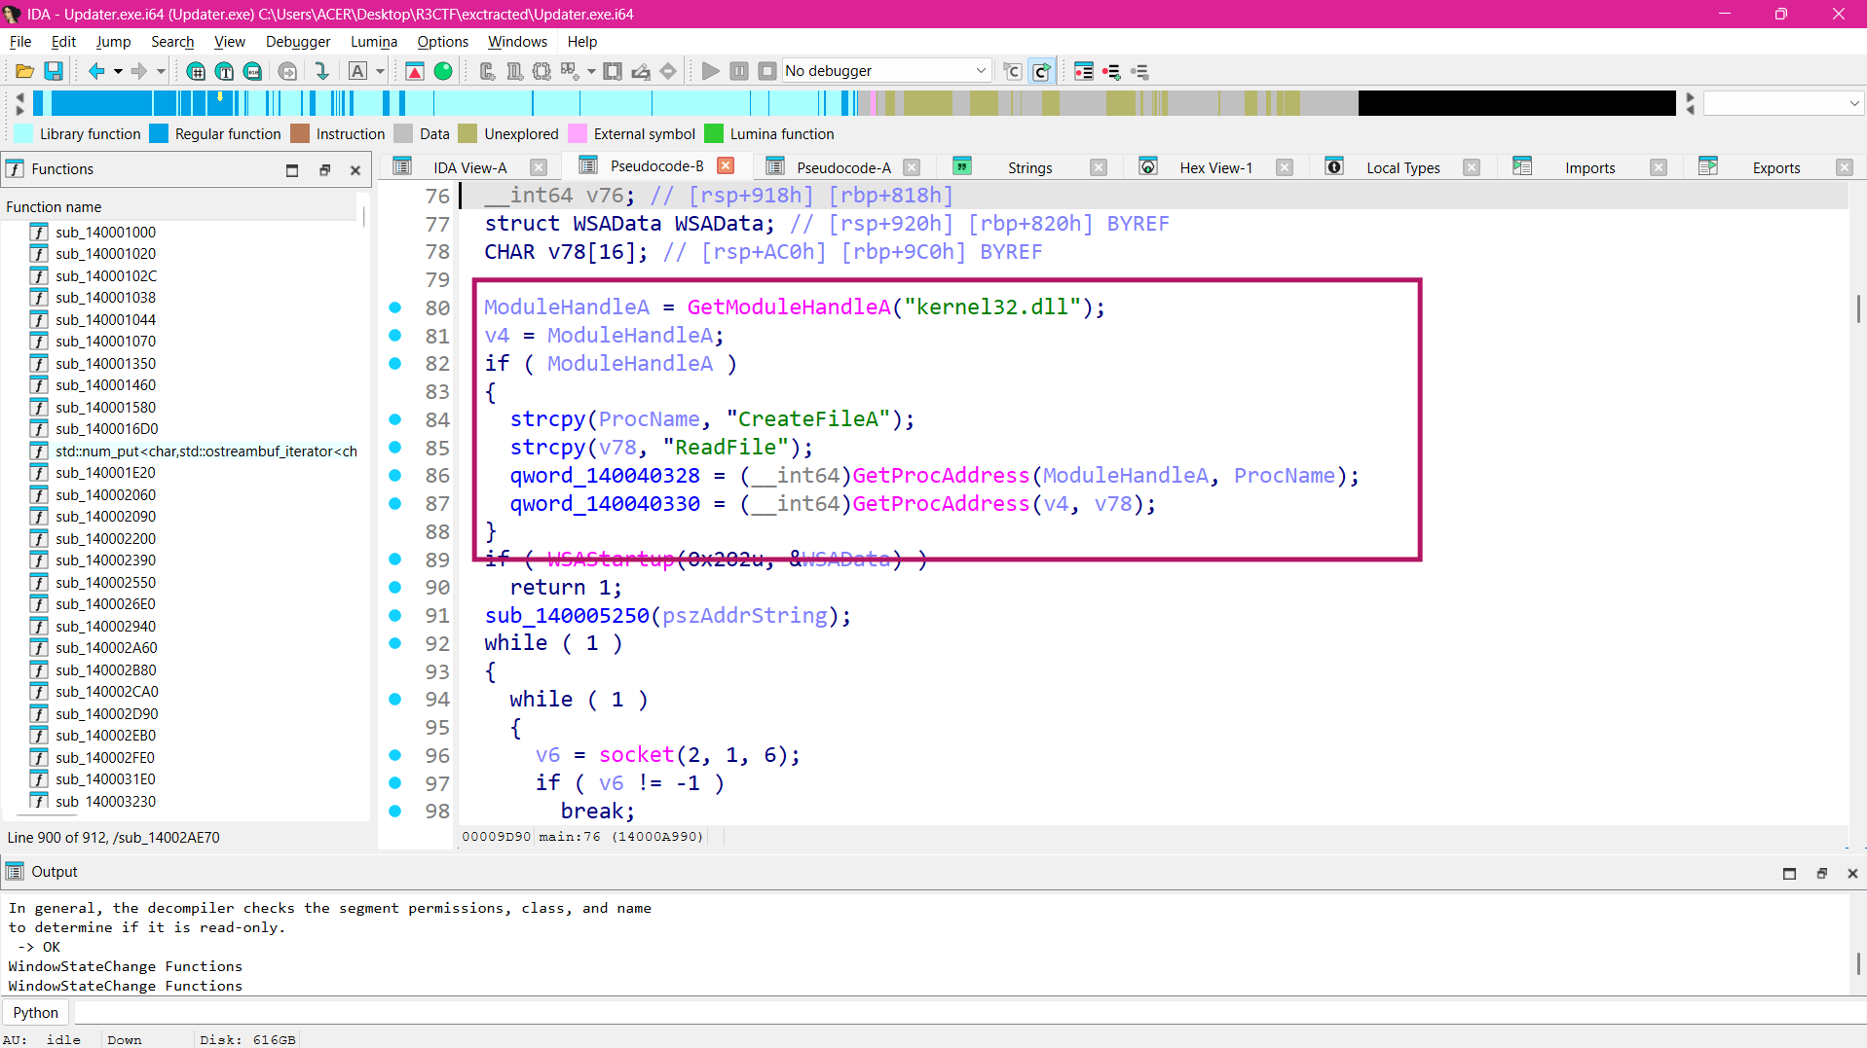
Task: Click GetModuleHandleA call on line 80
Action: [x=789, y=307]
